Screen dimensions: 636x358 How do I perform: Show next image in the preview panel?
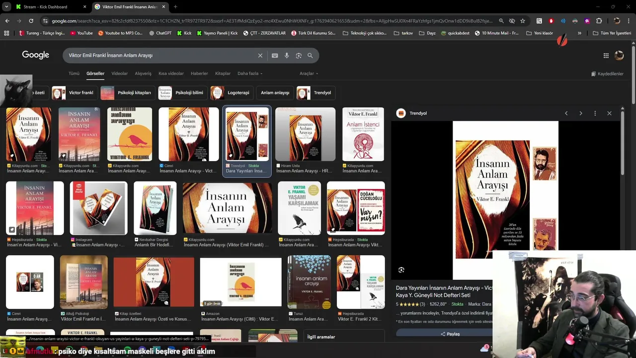coord(580,113)
